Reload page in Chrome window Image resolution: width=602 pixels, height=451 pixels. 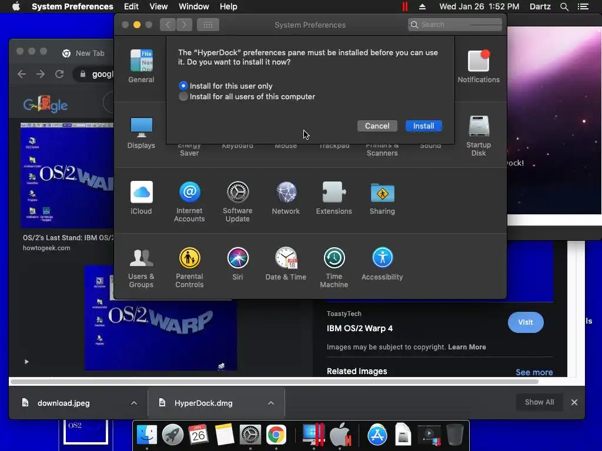point(59,73)
